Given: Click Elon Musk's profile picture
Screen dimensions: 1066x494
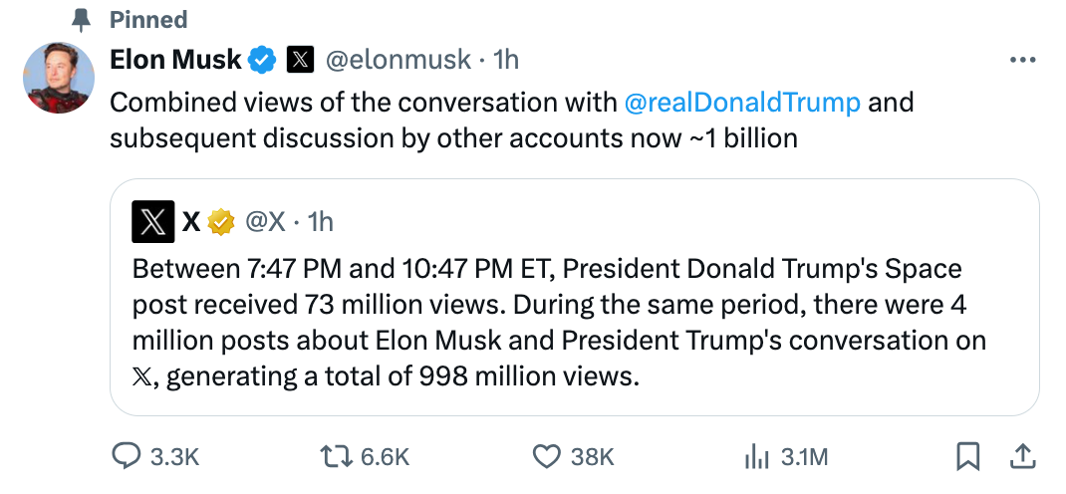Looking at the screenshot, I should coord(59,78).
